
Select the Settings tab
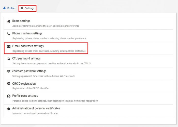[27, 8]
